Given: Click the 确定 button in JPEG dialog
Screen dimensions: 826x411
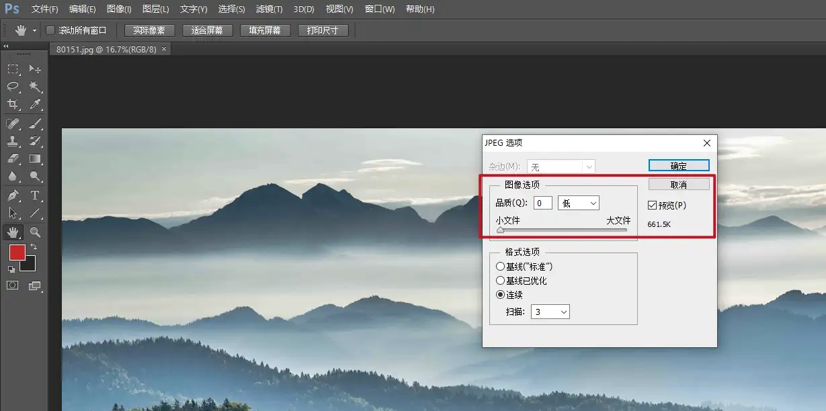Looking at the screenshot, I should coord(679,166).
